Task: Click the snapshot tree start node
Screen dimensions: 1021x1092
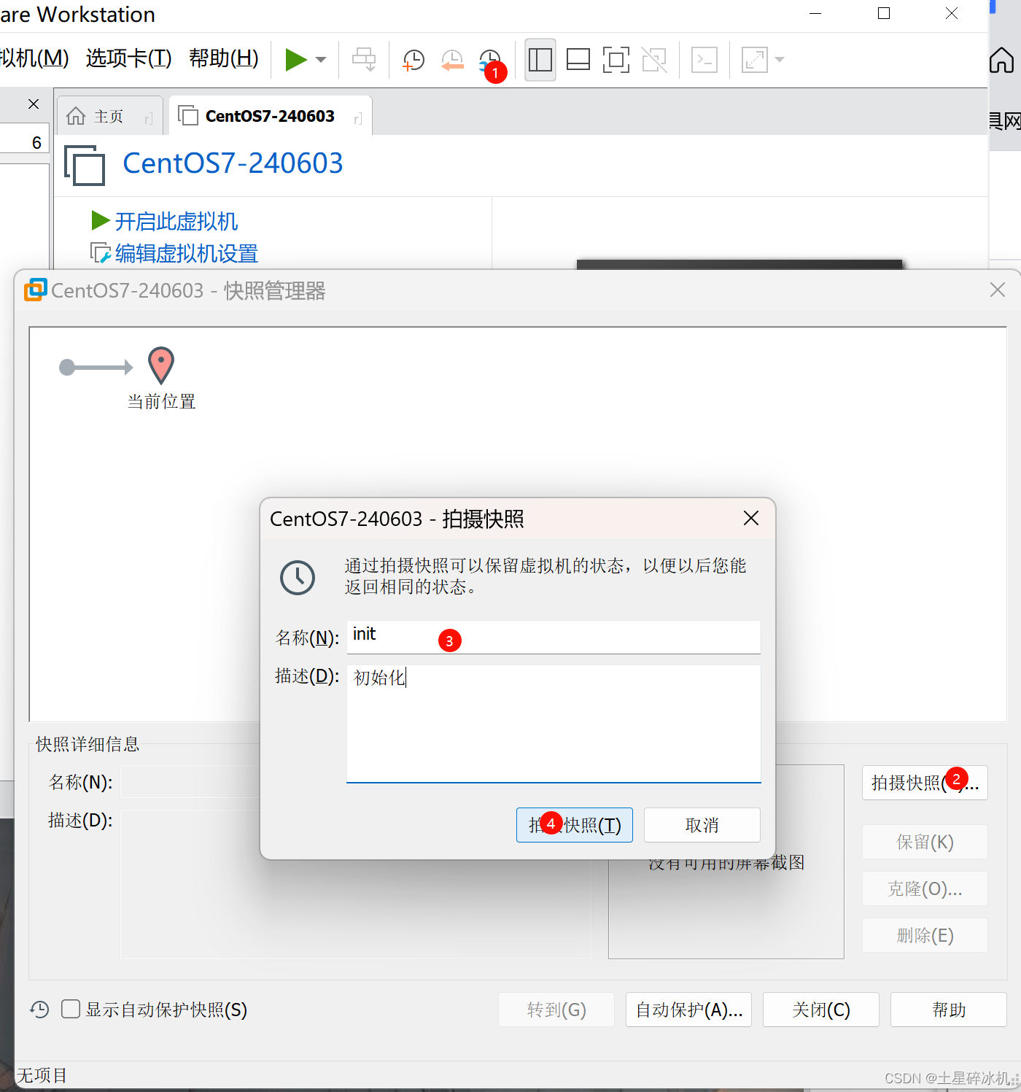Action: click(x=67, y=367)
